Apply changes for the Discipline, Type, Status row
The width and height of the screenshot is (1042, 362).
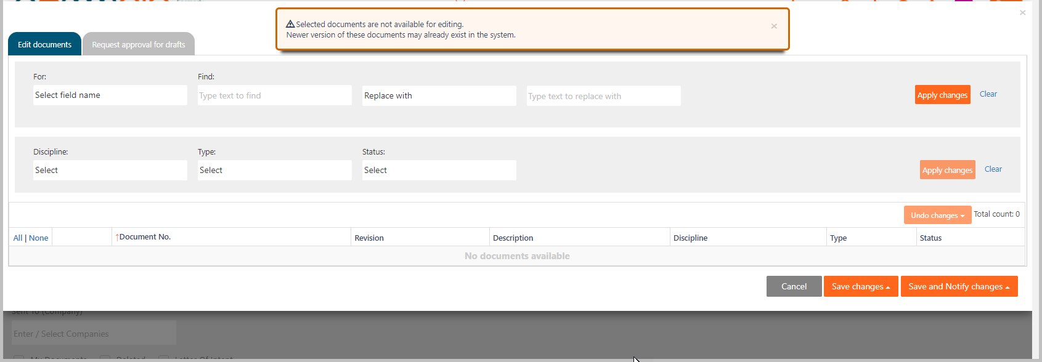click(947, 170)
